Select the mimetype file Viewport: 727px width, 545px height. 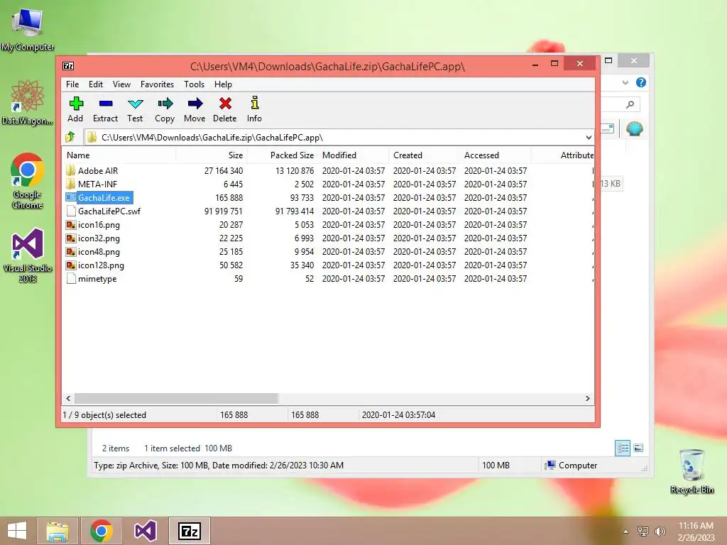pos(92,278)
